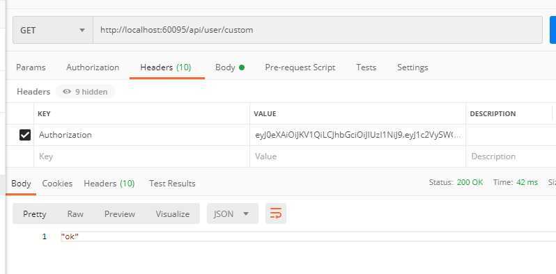Switch response view to Raw
This screenshot has width=556, height=274.
(x=75, y=213)
